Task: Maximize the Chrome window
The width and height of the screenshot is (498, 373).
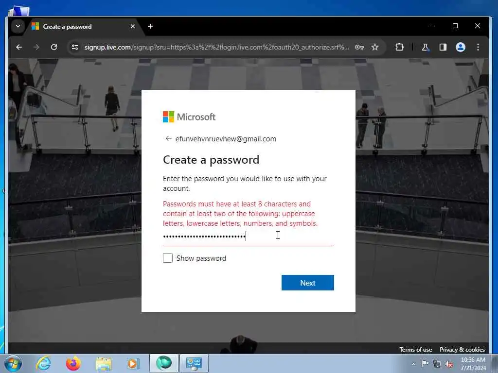Action: coord(455,26)
